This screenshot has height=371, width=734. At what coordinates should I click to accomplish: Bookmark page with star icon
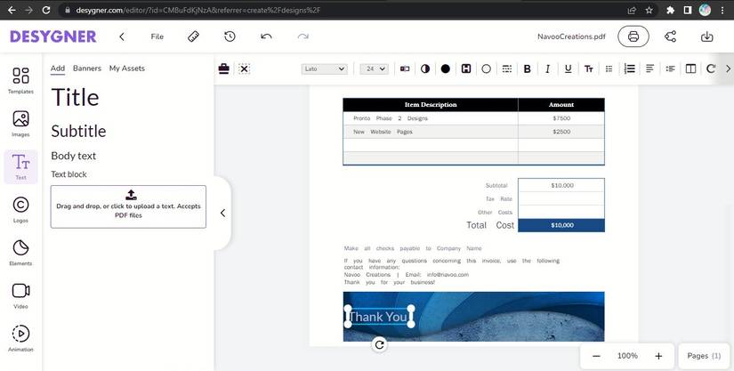click(x=649, y=10)
